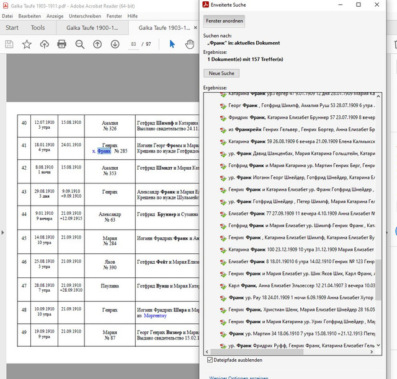397x379 pixels.
Task: Open result 'Фридрих Франк, Катарина Елизабет Бруннер'
Action: pos(301,117)
